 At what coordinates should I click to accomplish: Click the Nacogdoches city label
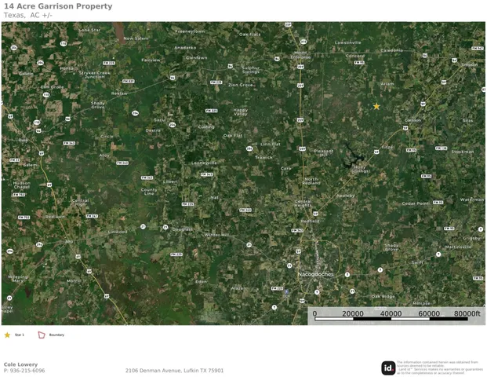pos(315,274)
